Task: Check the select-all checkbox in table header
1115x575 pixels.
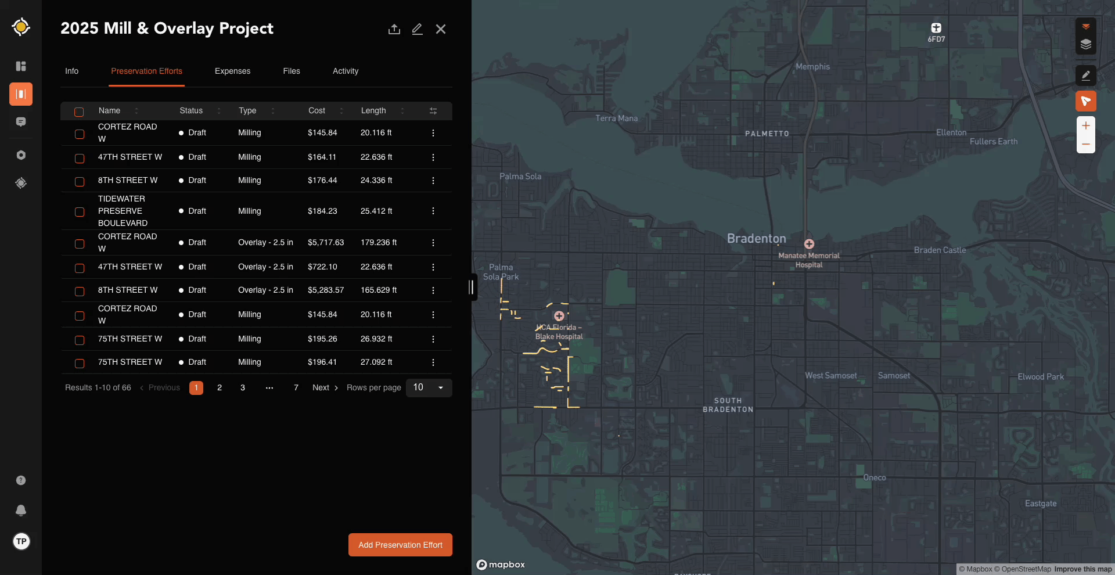Action: click(79, 112)
